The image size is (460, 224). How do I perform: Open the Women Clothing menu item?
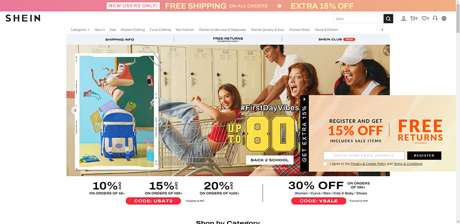click(x=132, y=29)
